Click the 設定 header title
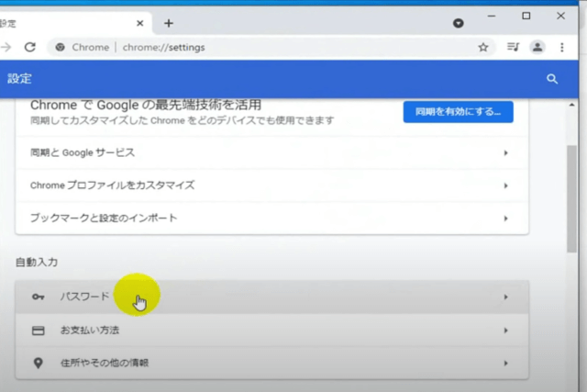This screenshot has width=587, height=392. tap(19, 79)
